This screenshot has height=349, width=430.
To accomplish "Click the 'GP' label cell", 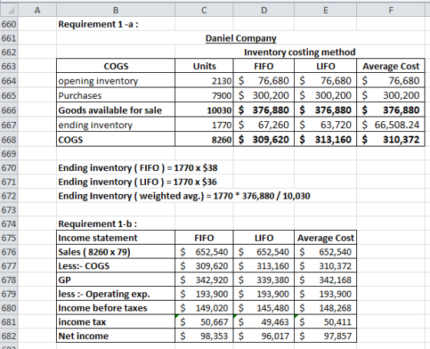I will click(116, 280).
